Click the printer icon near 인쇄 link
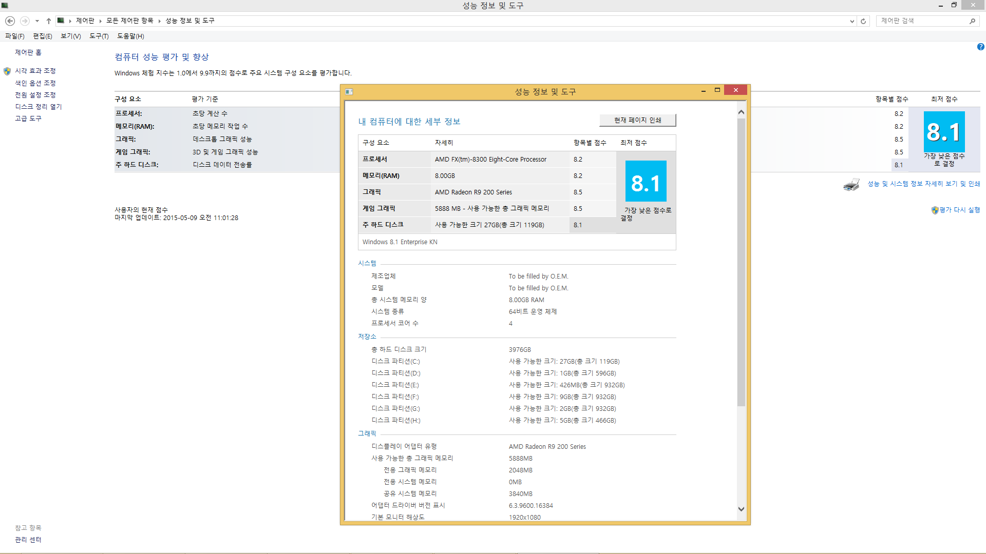The height and width of the screenshot is (554, 986). [851, 184]
